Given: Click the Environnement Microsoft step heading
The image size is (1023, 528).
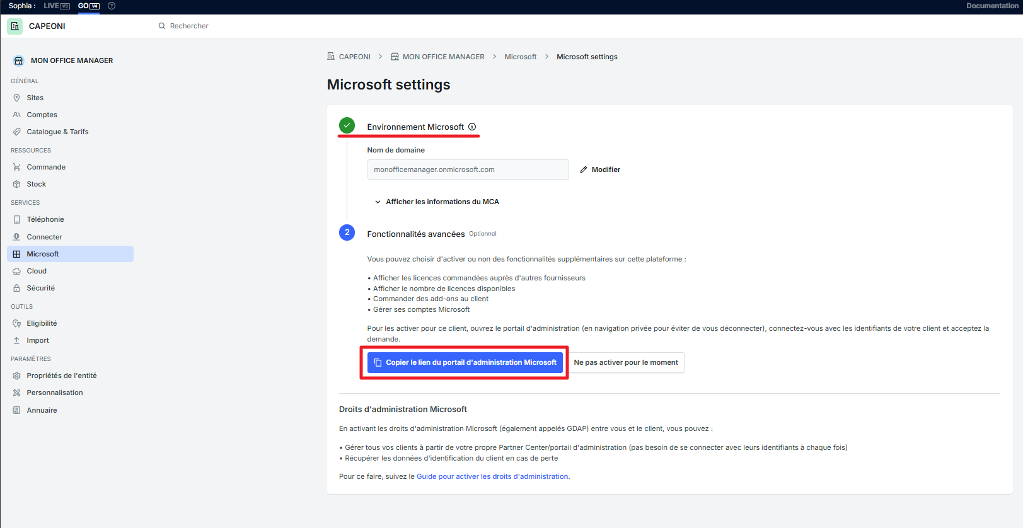Looking at the screenshot, I should coord(415,127).
